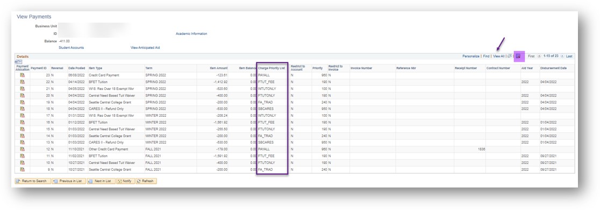Sort by the Payment ID column header

point(39,68)
